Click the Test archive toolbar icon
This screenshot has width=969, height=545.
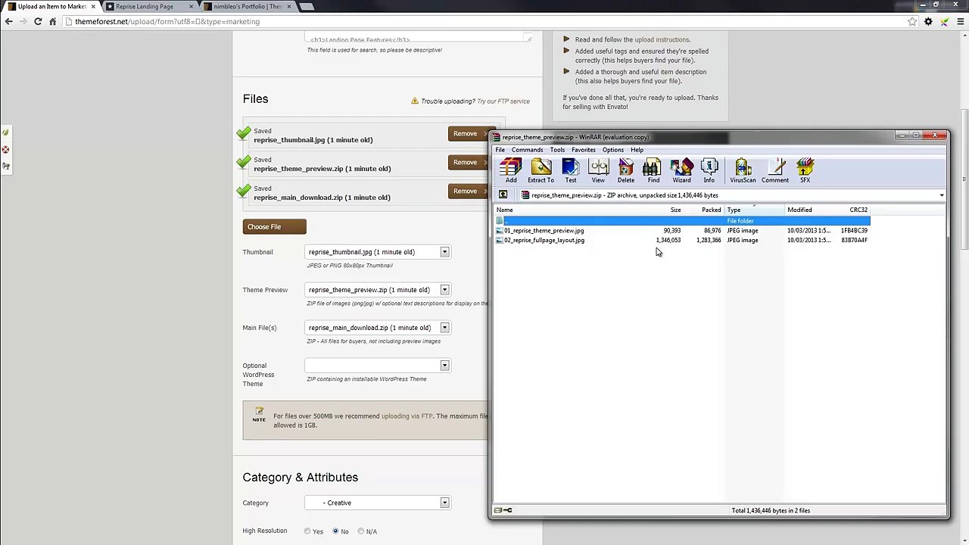(x=571, y=170)
